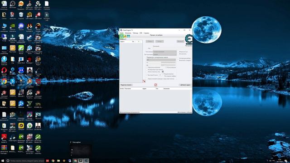The width and height of the screenshot is (290, 163).
Task: Click the first scan button
Action: coord(150,41)
